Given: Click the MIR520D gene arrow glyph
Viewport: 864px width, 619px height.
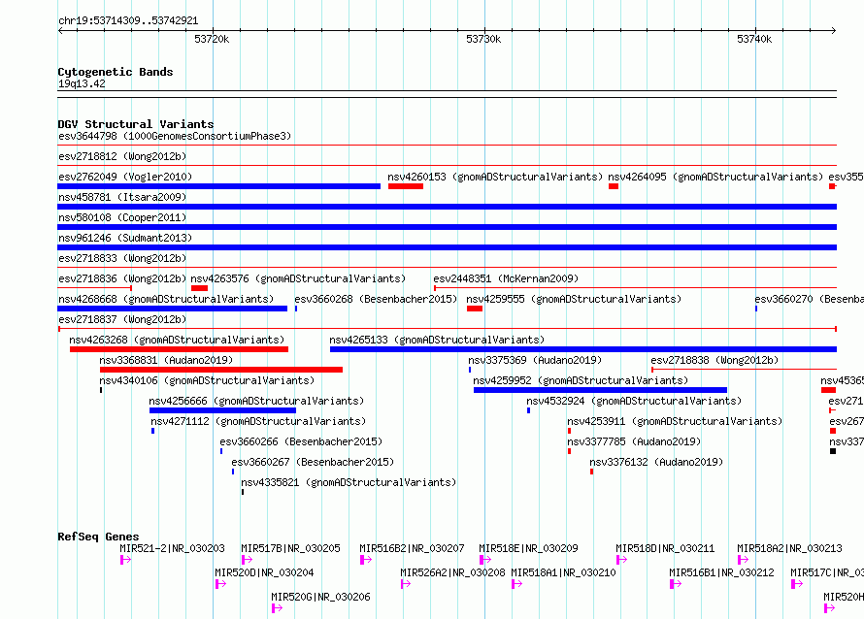Looking at the screenshot, I should (x=221, y=584).
